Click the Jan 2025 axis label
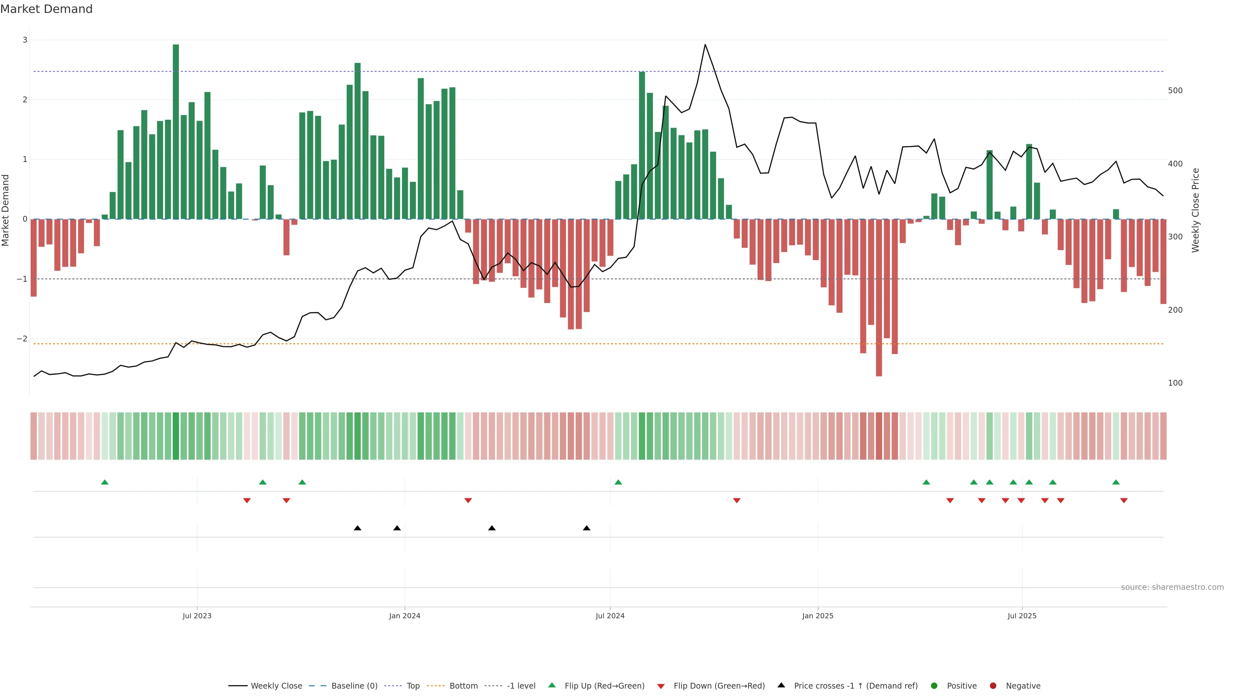1240x697 pixels. click(x=817, y=616)
